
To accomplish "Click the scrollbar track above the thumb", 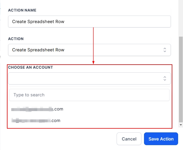I will click(x=181, y=17).
